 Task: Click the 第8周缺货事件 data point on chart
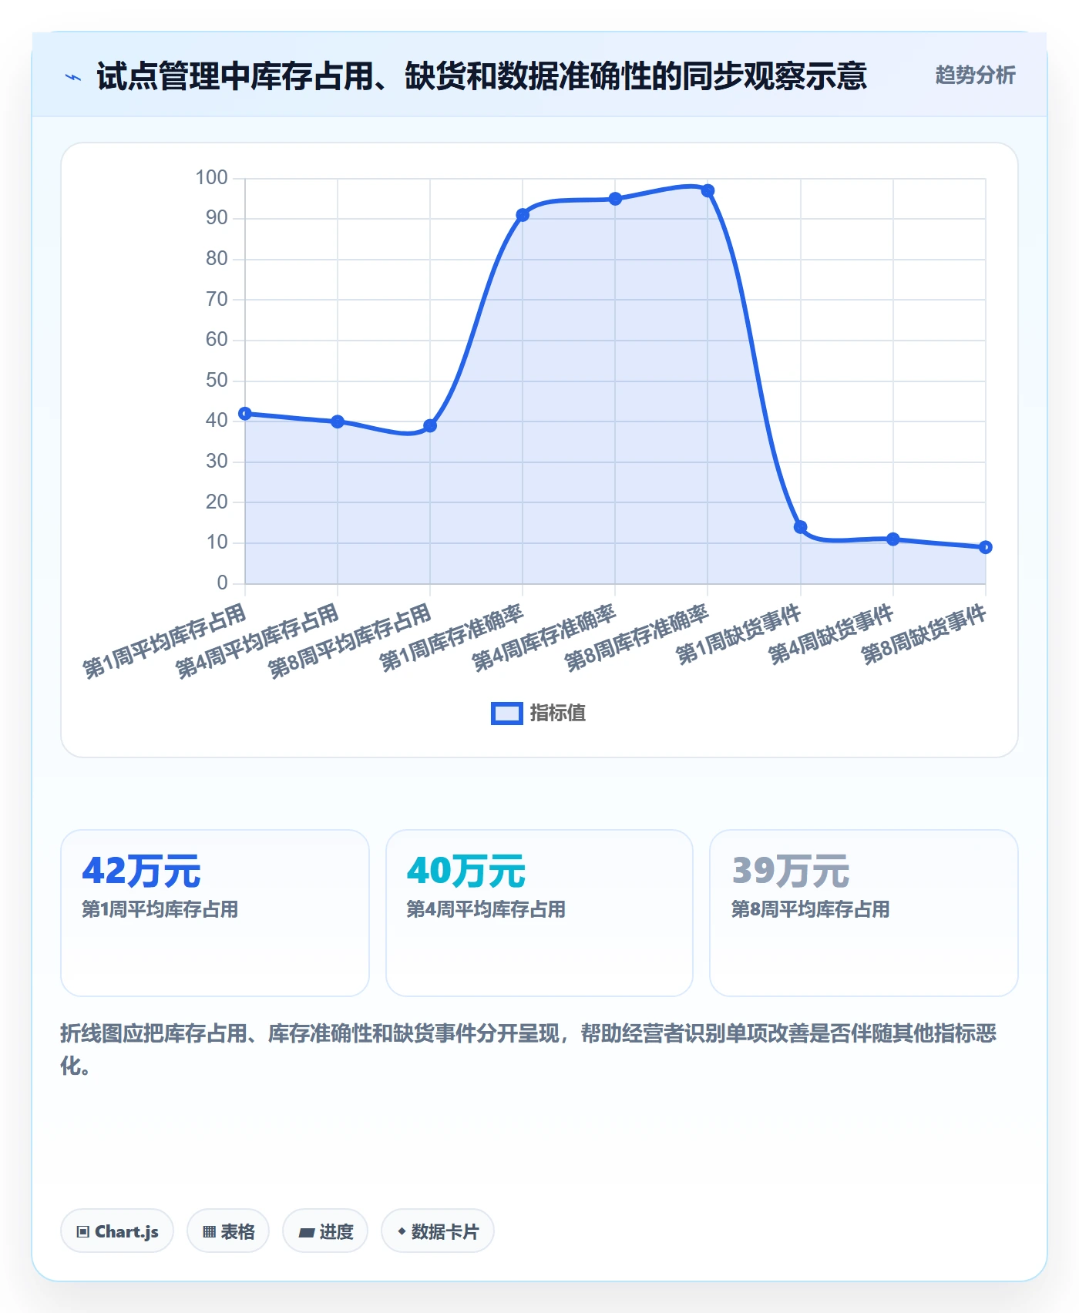pyautogui.click(x=986, y=547)
